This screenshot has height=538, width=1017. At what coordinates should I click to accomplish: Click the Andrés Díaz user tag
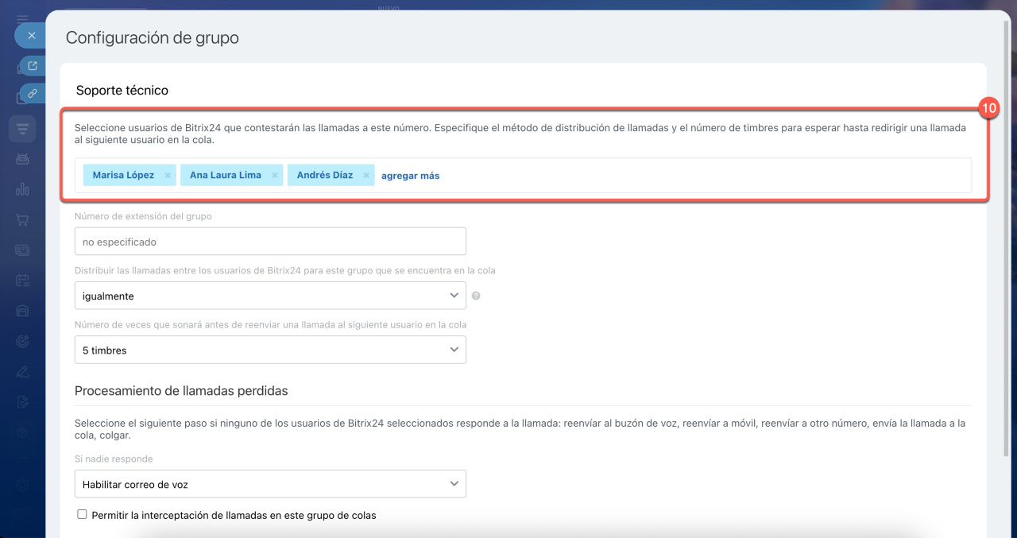click(324, 176)
